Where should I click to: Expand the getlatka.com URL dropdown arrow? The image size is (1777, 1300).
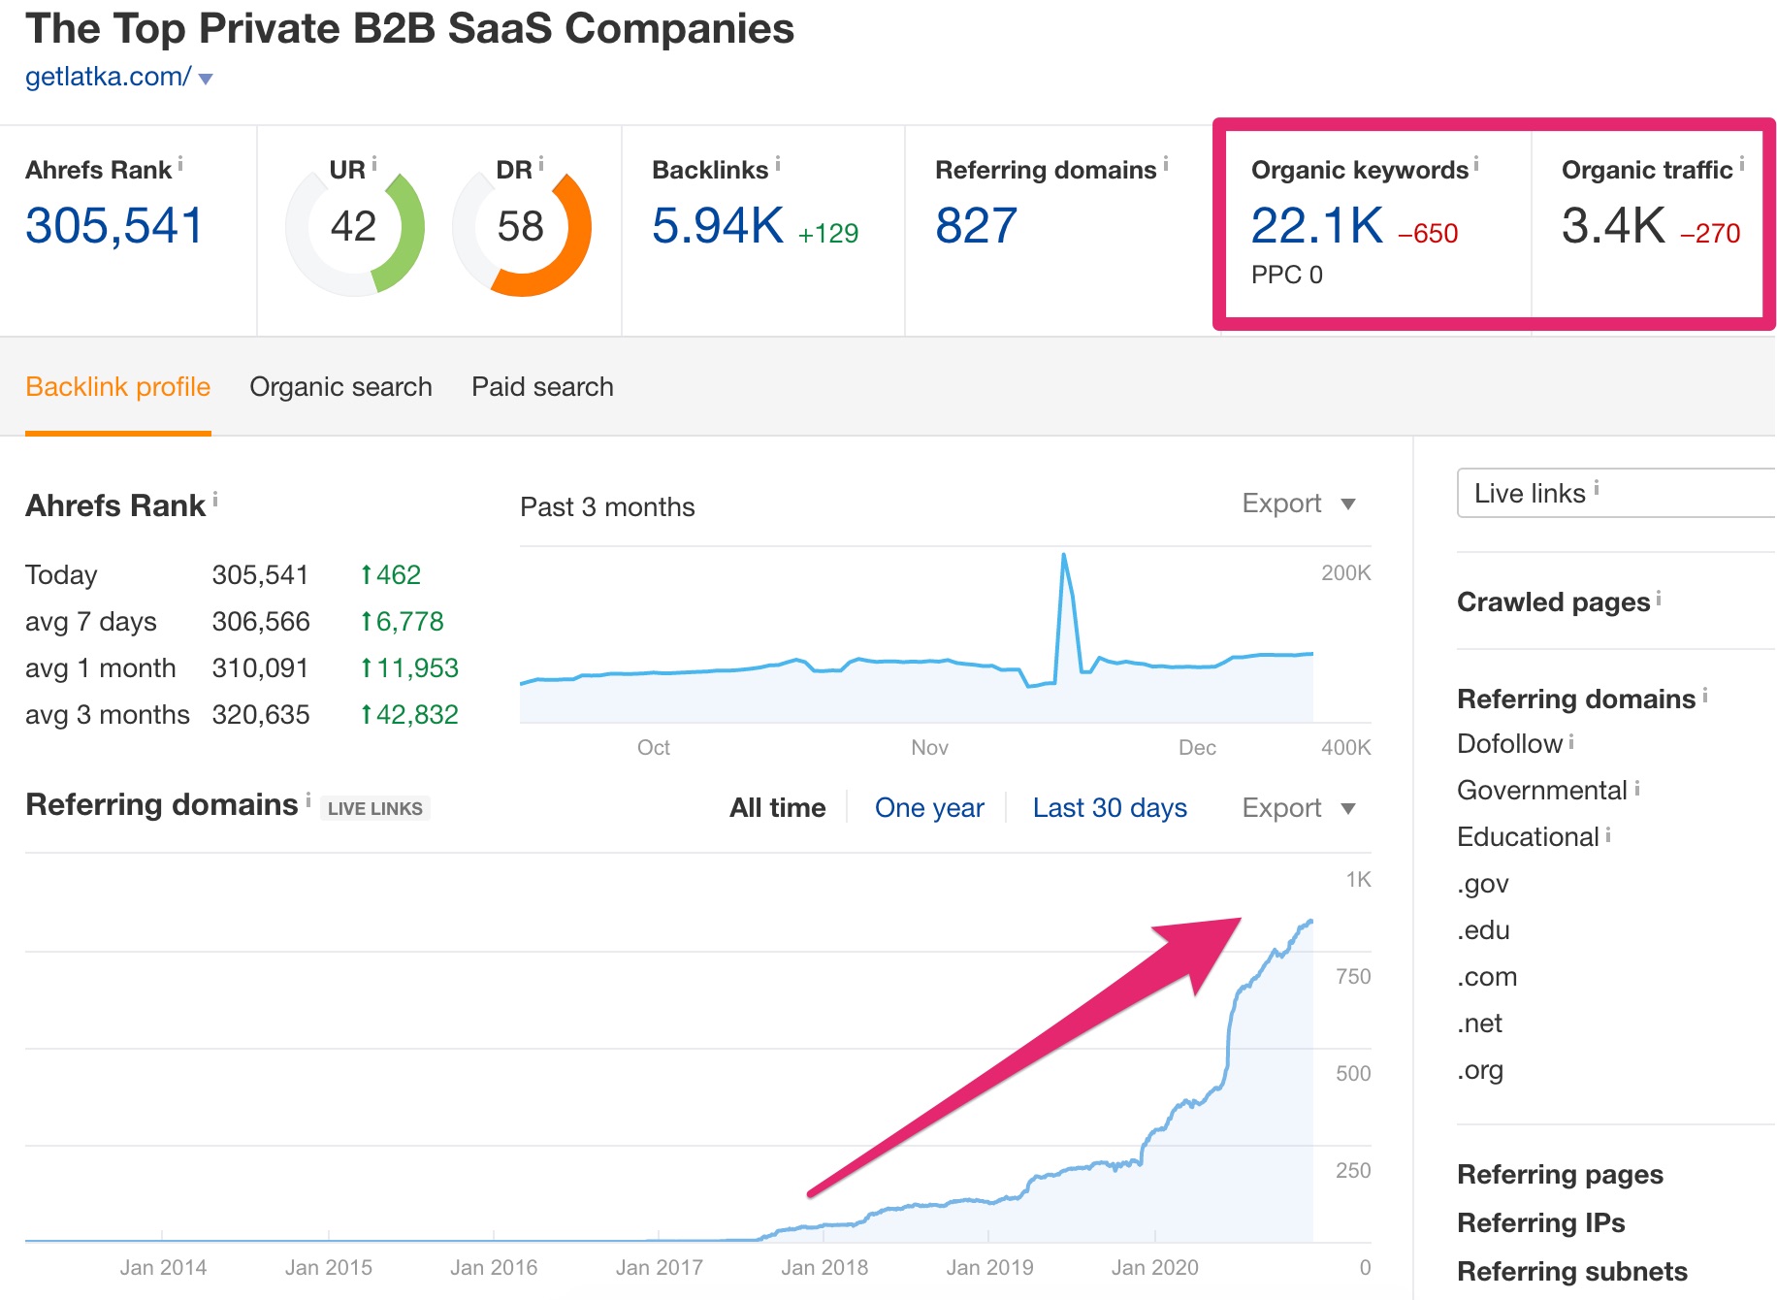[x=206, y=79]
